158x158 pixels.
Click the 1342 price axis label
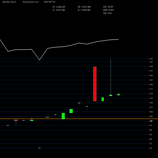point(151,59)
